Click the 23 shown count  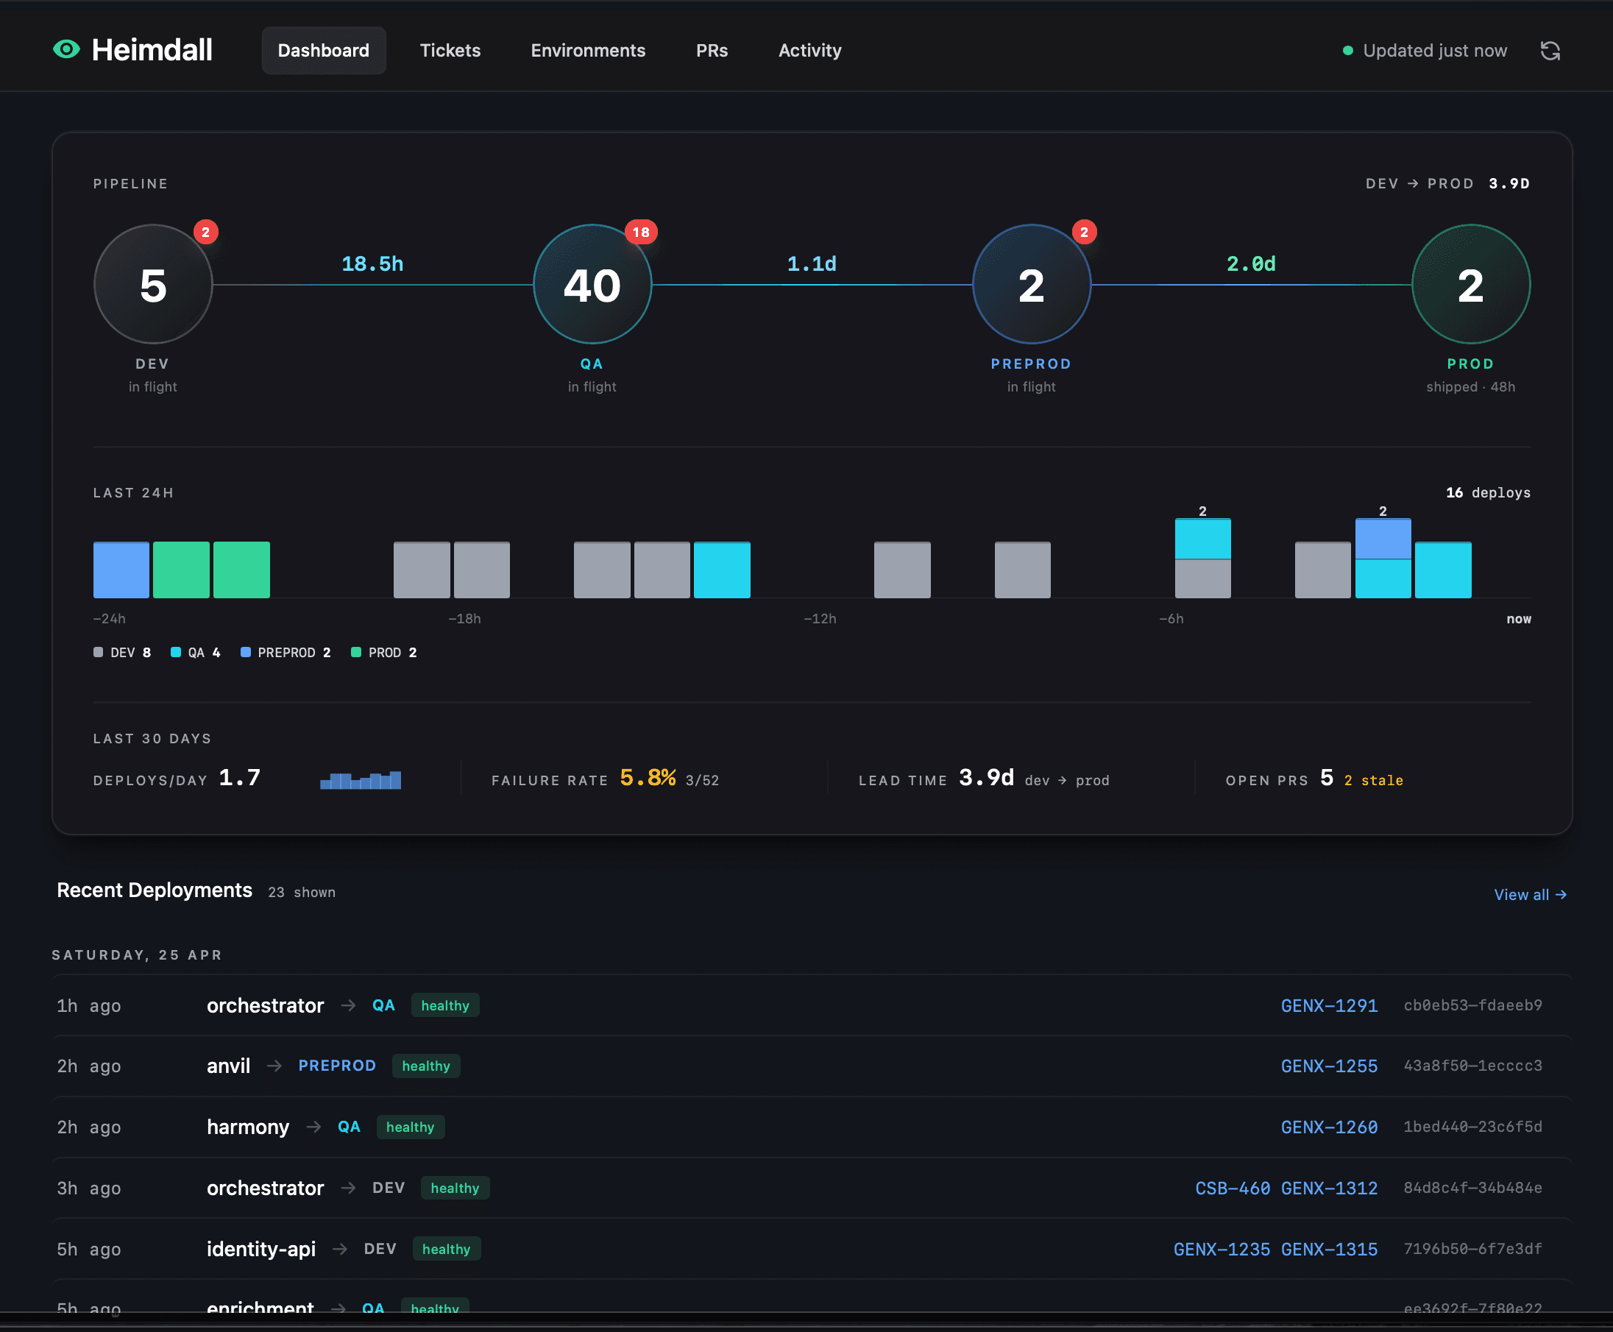[302, 893]
